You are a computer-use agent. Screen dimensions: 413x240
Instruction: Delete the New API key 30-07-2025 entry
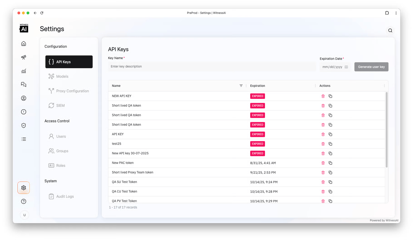(x=323, y=153)
